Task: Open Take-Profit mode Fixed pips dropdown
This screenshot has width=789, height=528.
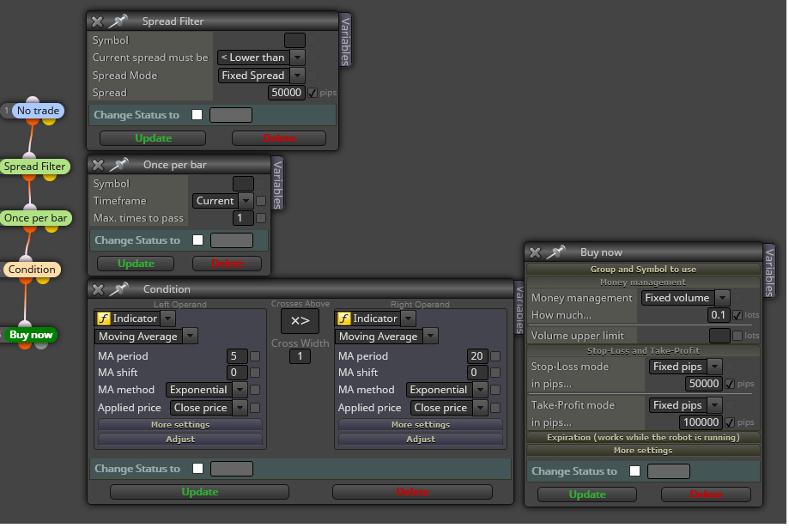Action: coord(686,406)
